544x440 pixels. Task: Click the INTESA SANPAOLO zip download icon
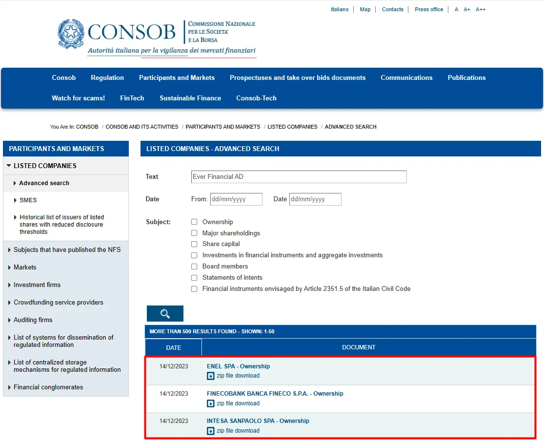[x=211, y=431]
